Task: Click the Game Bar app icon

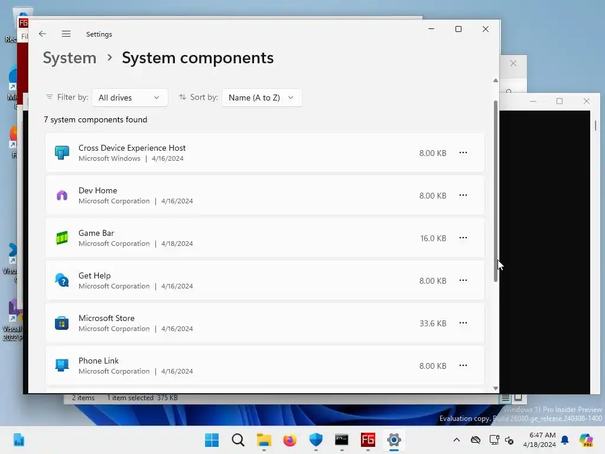Action: 61,238
